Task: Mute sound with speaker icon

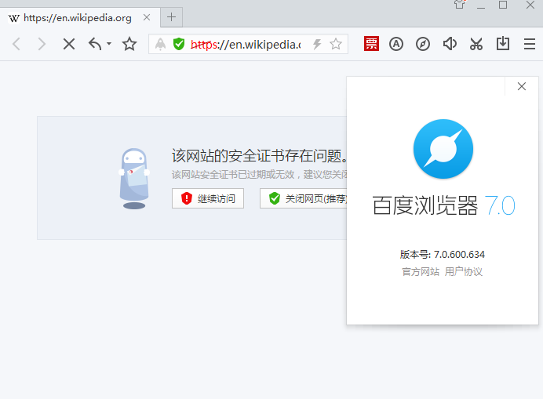Action: click(450, 44)
